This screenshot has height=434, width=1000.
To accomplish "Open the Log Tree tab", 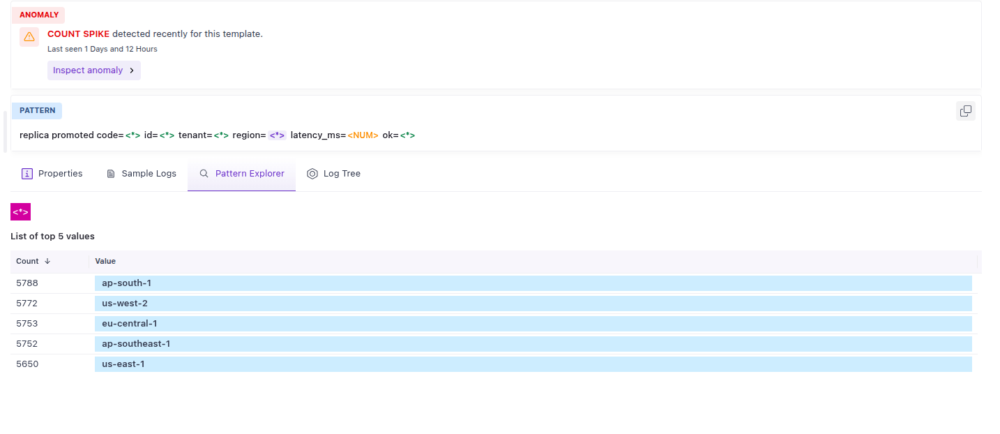I will tap(333, 174).
